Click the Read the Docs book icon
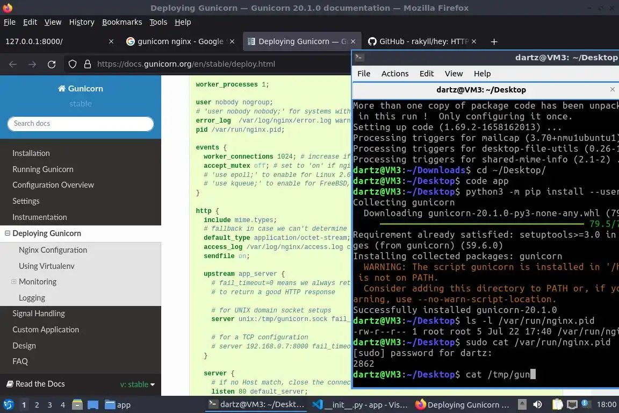Viewport: 619px width, 413px height. point(10,384)
